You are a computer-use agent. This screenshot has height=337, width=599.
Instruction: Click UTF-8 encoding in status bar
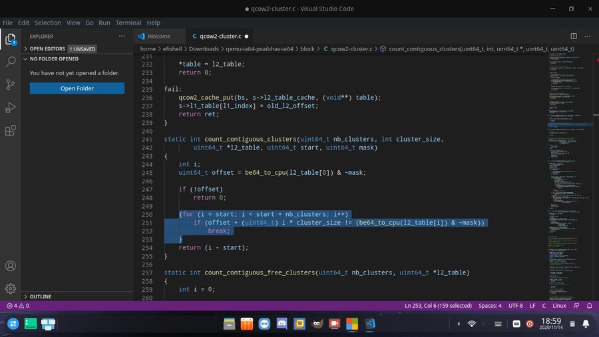tap(515, 306)
